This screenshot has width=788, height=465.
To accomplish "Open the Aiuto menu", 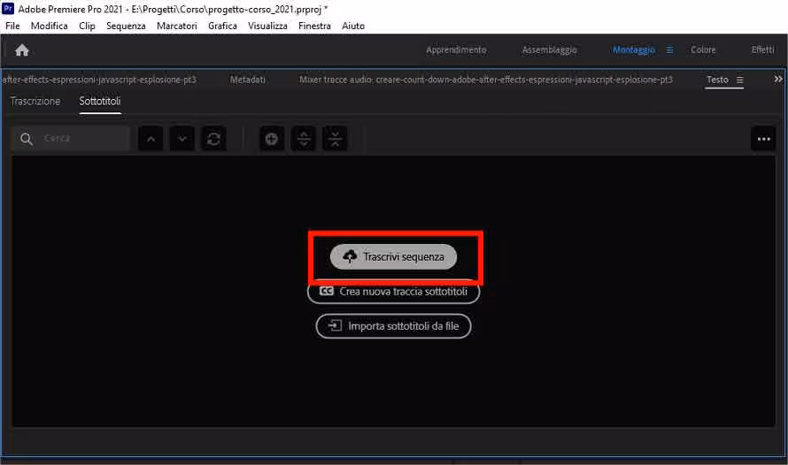I will coord(353,27).
